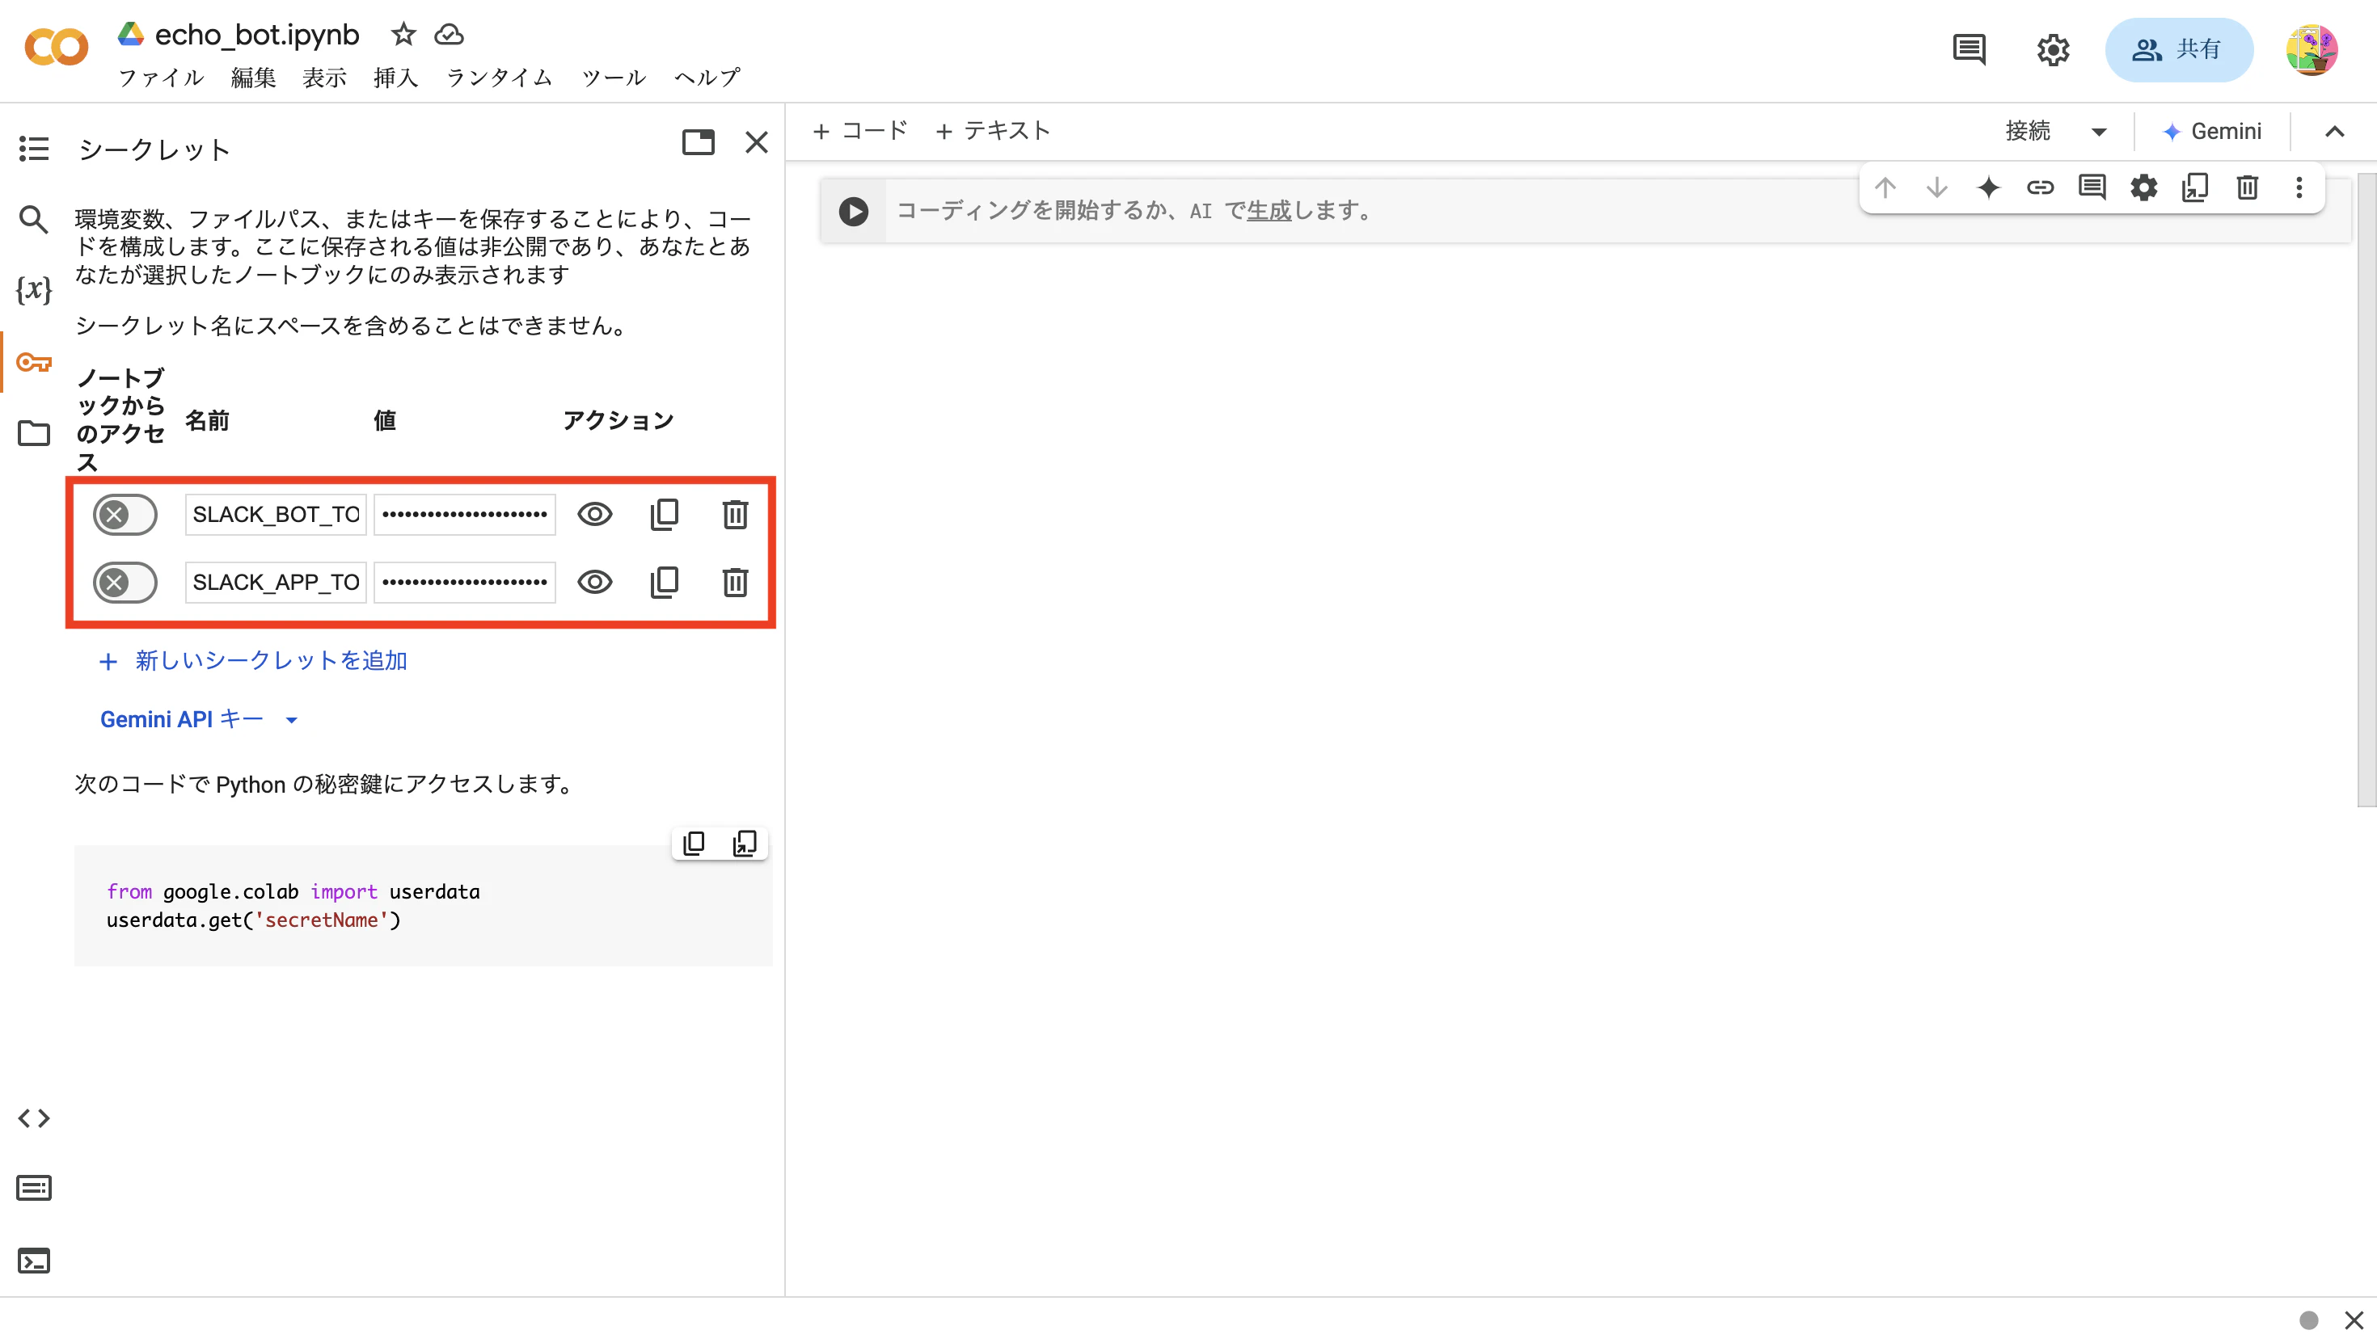The width and height of the screenshot is (2377, 1343).
Task: Show the SLACK_APP_TO secret value
Action: pyautogui.click(x=595, y=582)
